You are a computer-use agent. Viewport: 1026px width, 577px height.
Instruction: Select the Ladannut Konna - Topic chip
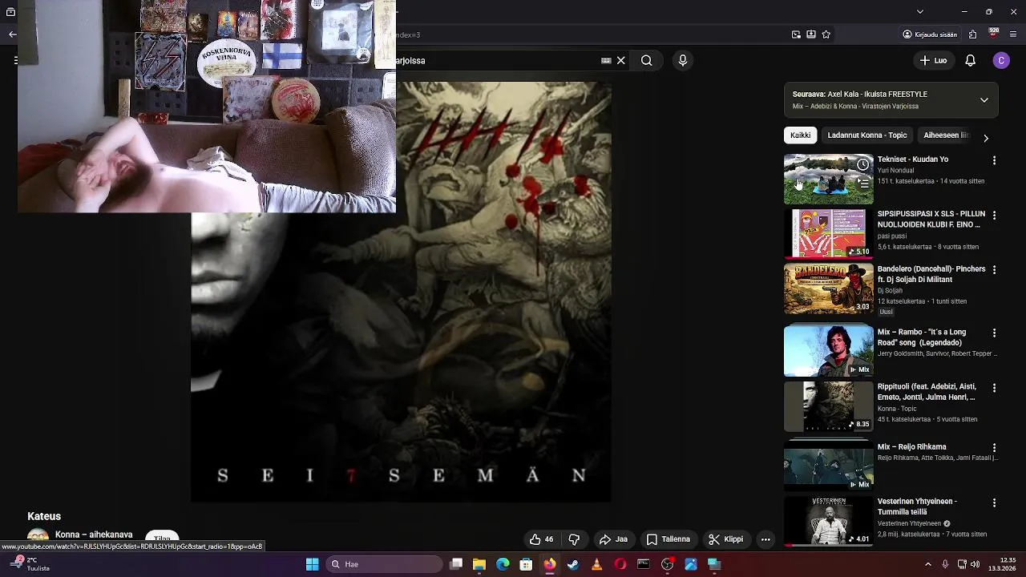point(867,135)
